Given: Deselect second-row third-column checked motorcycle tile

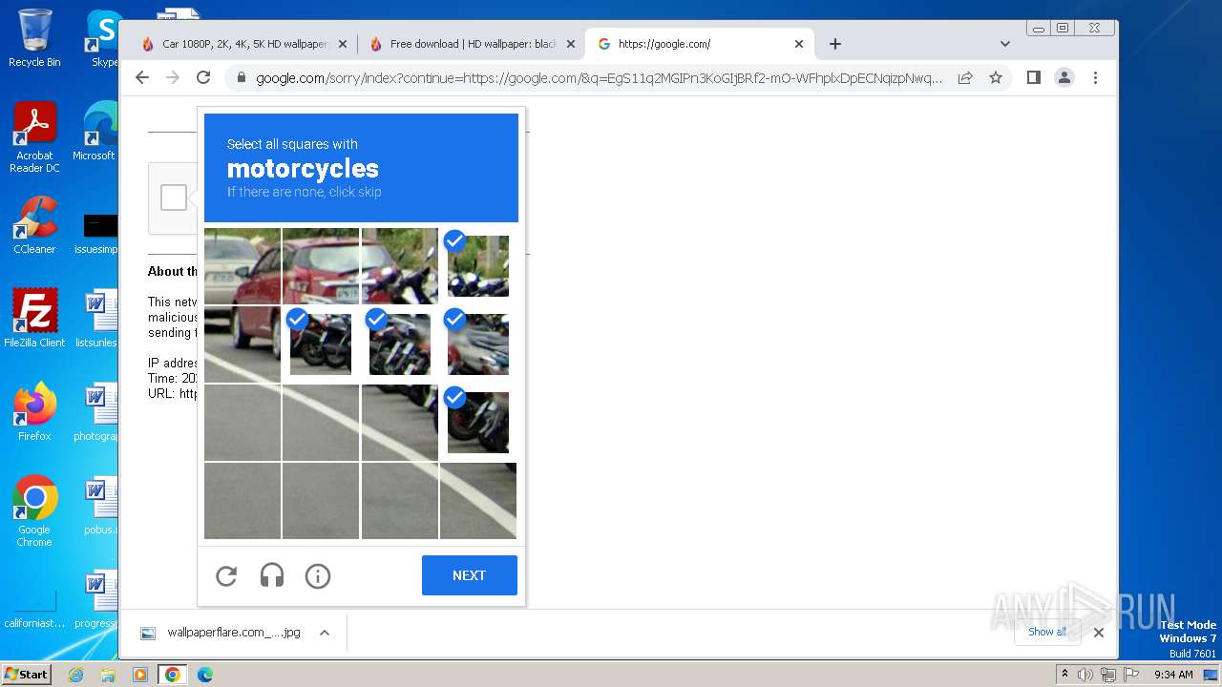Looking at the screenshot, I should point(400,344).
